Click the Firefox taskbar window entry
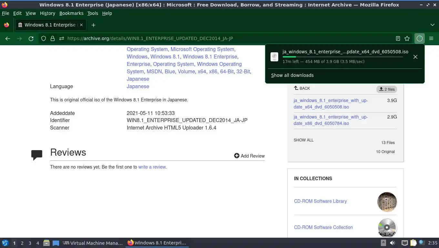Viewport: 439px width, 248px height. coord(157,243)
